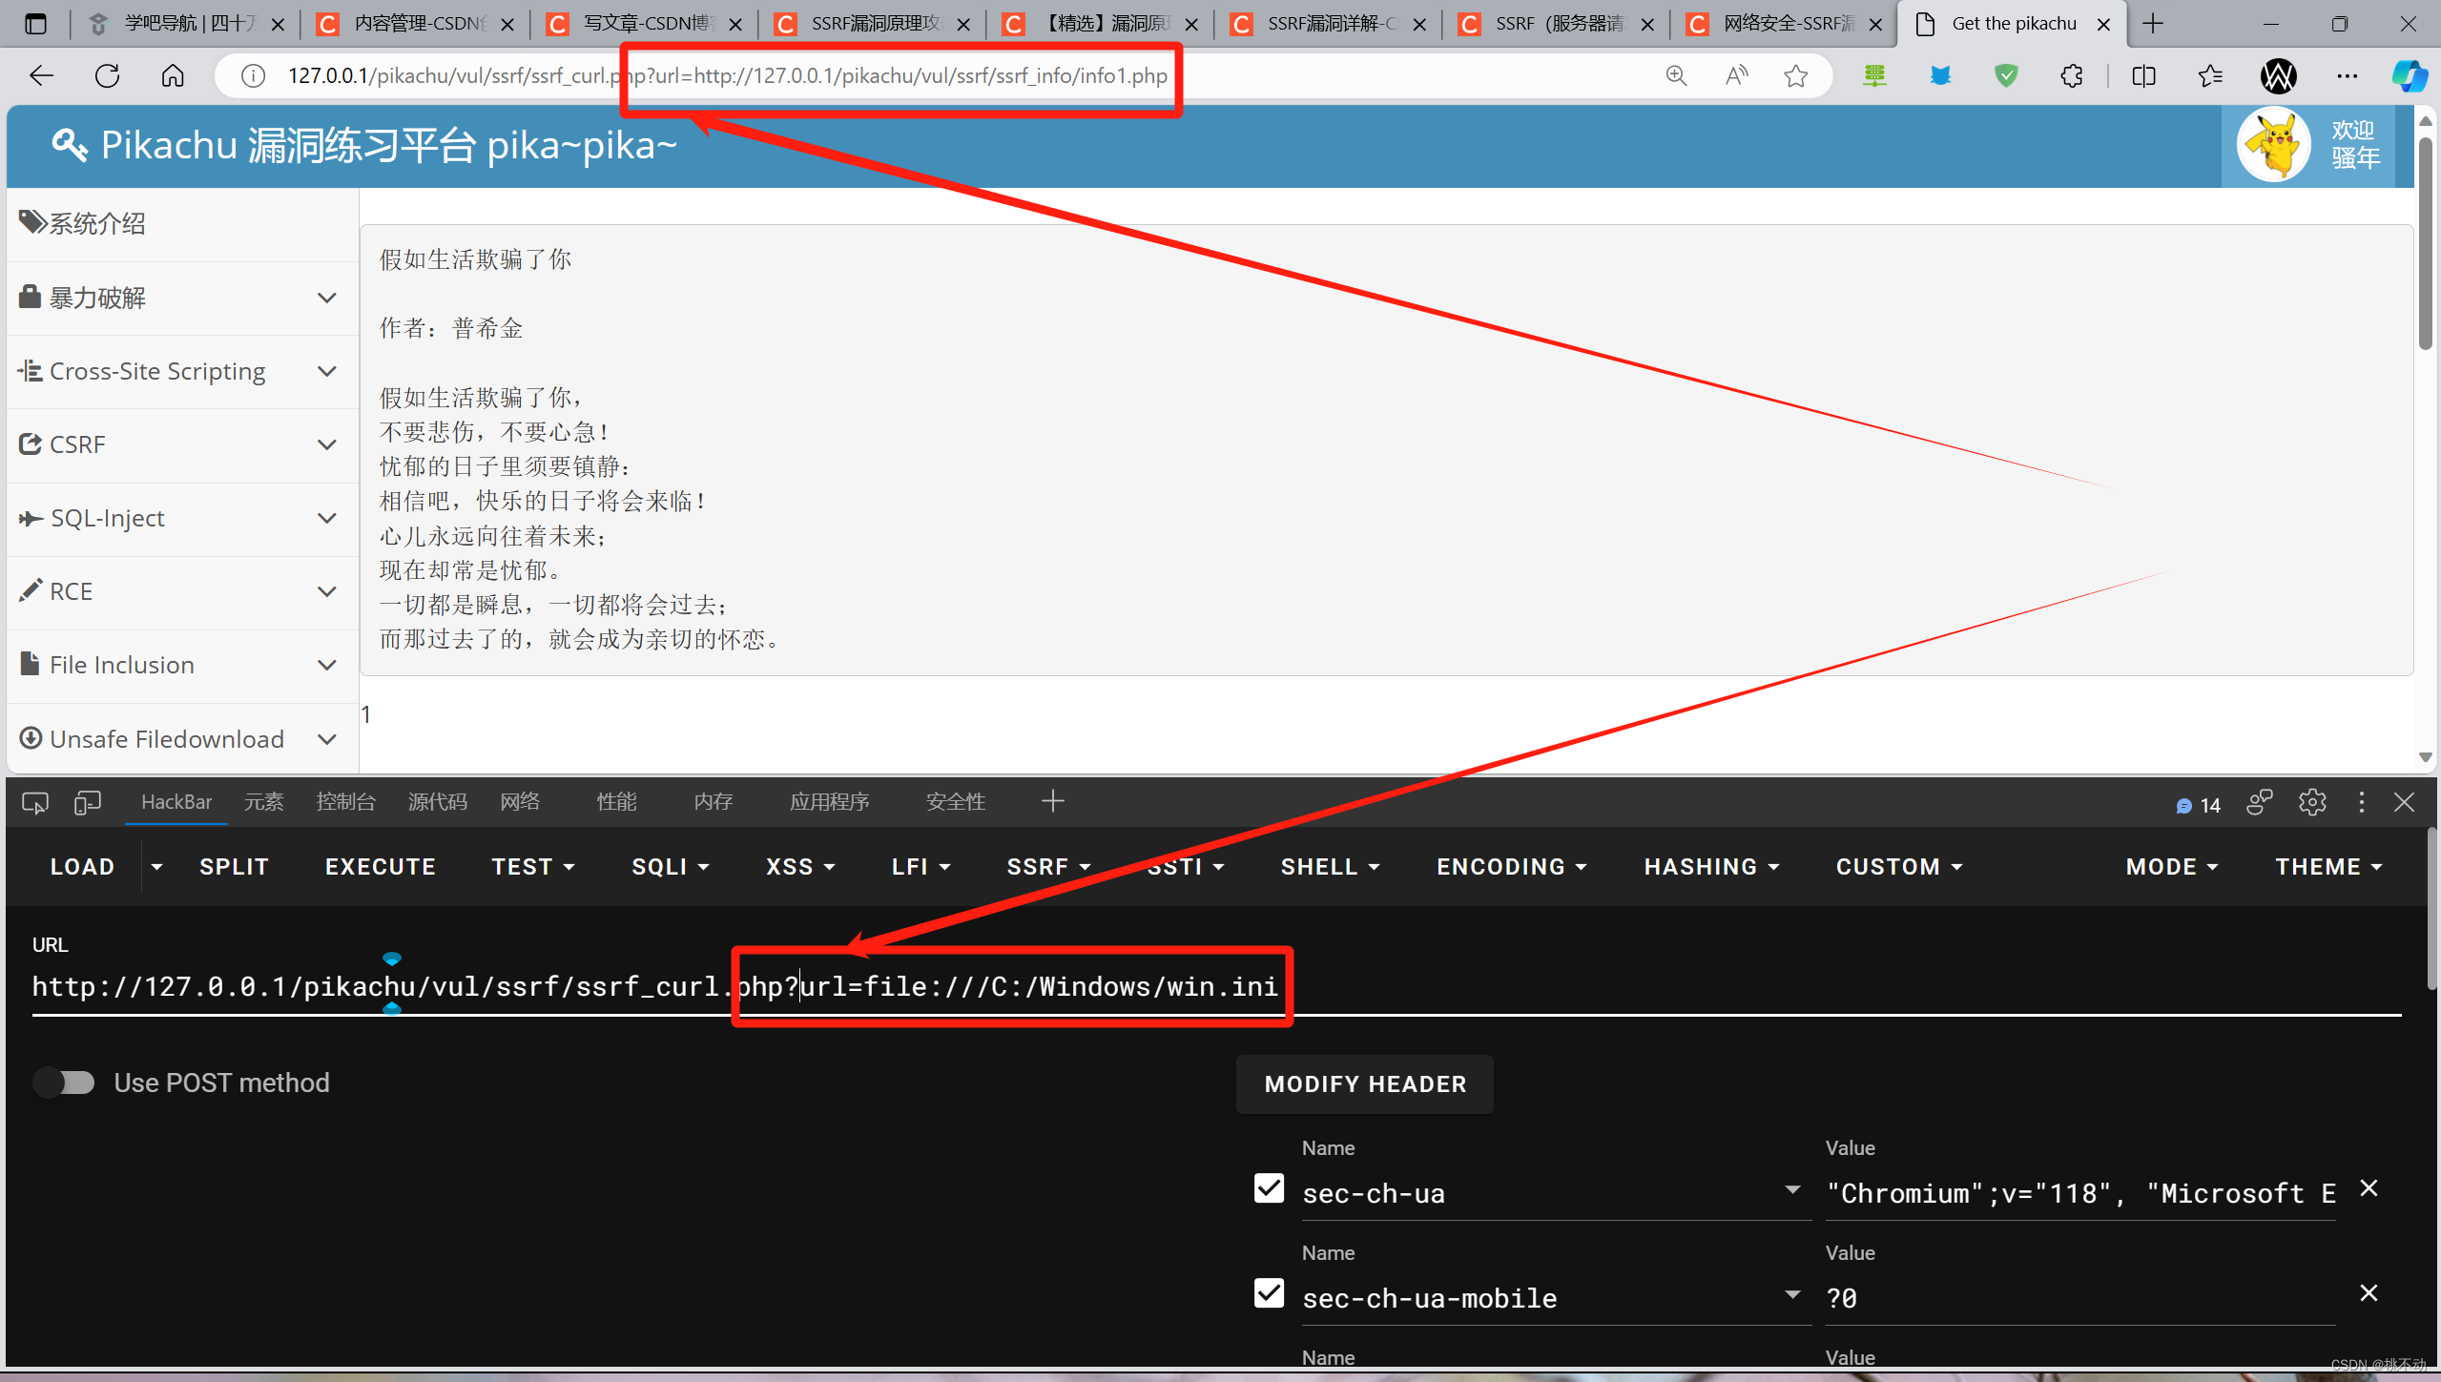Image resolution: width=2441 pixels, height=1382 pixels.
Task: Go to the browser home page icon
Action: [x=173, y=76]
